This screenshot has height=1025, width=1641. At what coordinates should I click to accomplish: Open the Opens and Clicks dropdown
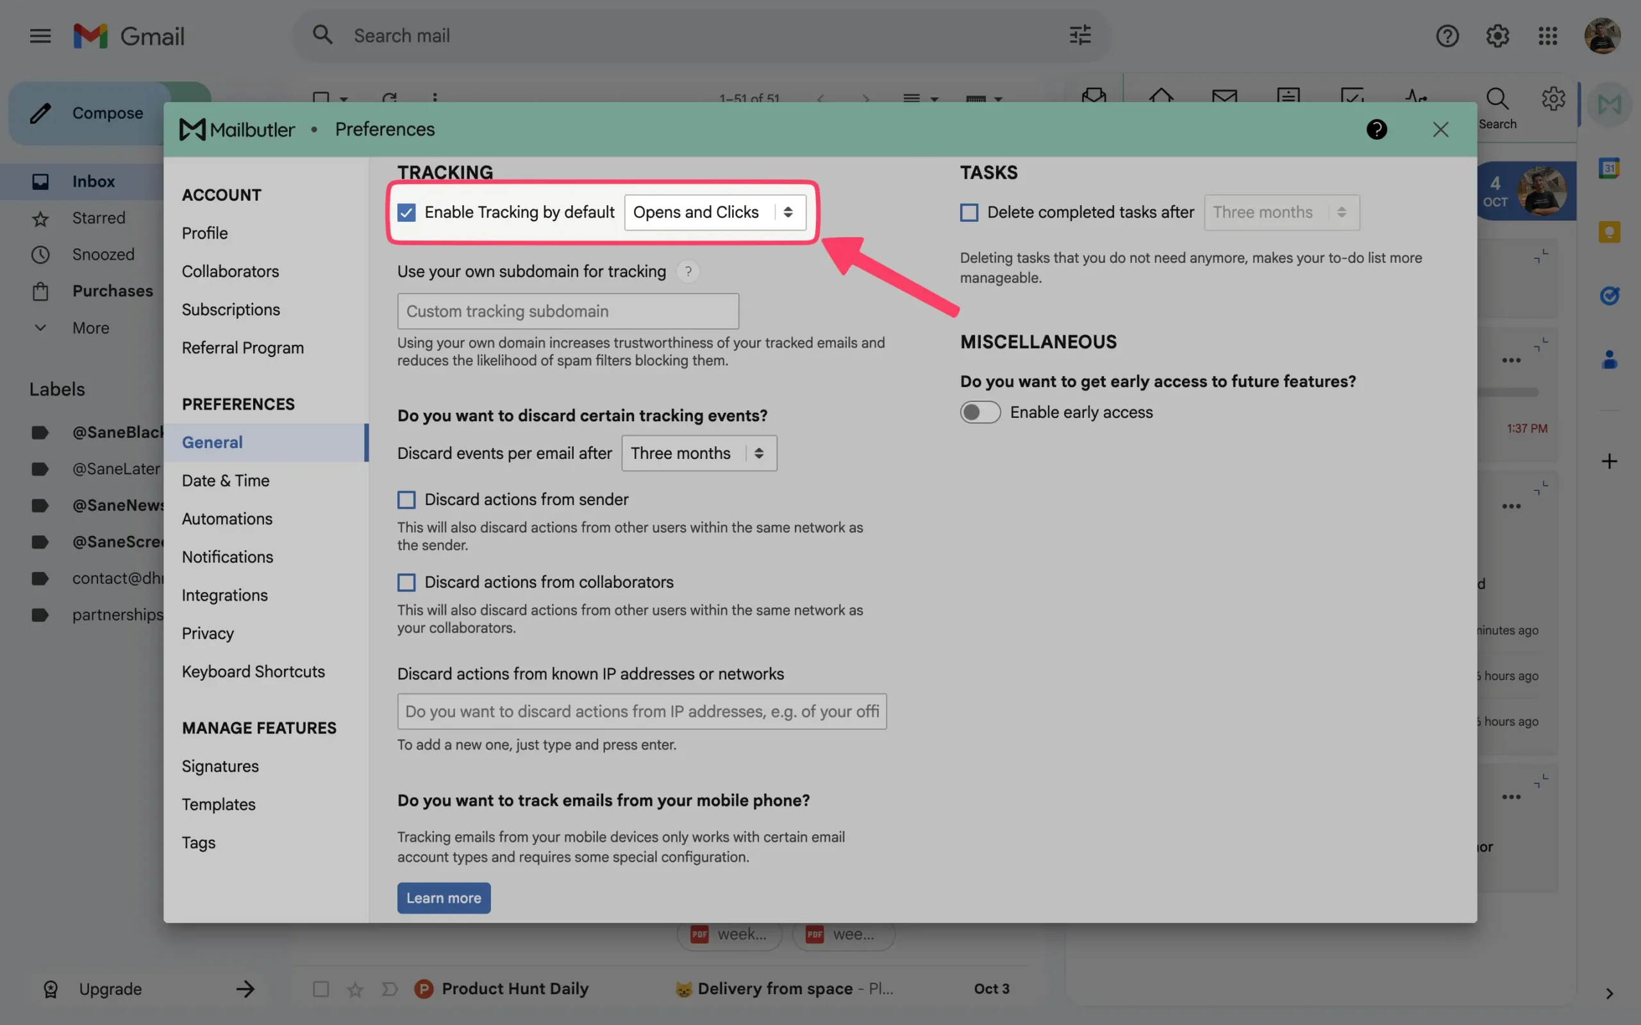click(x=715, y=212)
